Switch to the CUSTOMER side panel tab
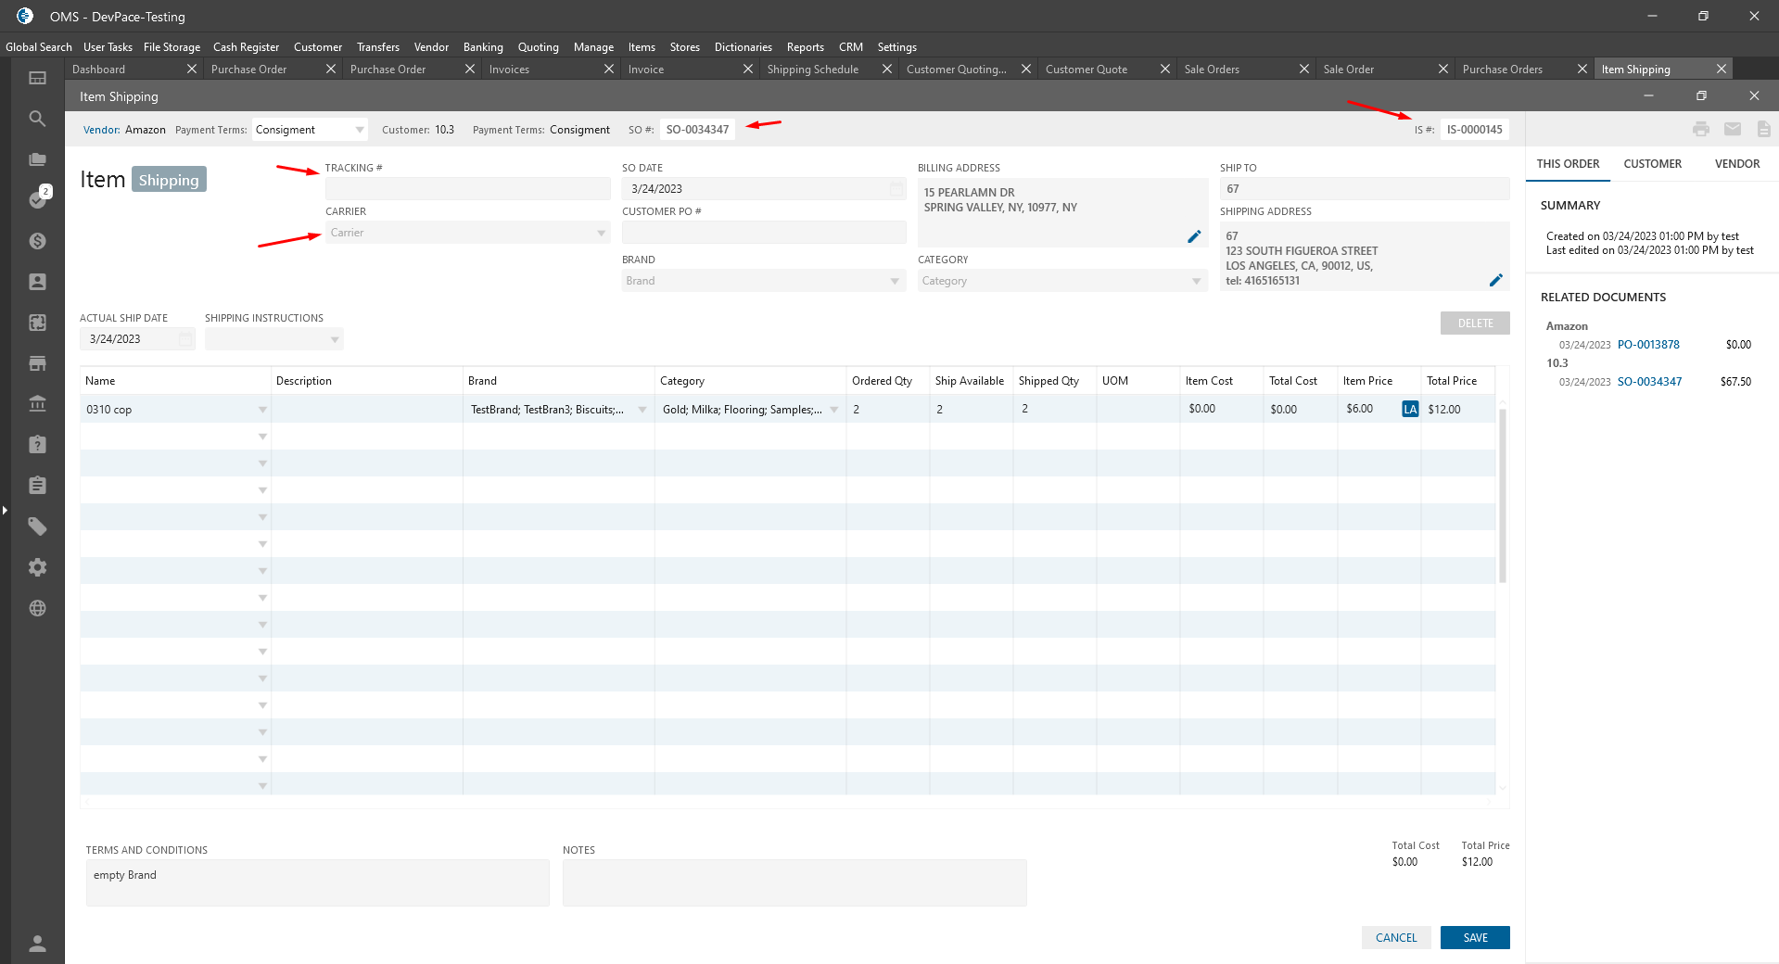Image resolution: width=1779 pixels, height=964 pixels. click(x=1652, y=164)
